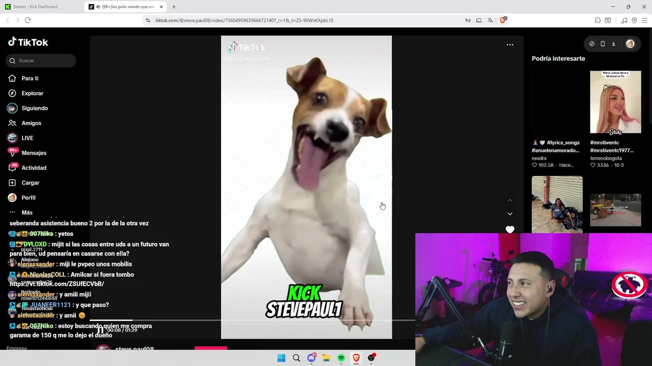This screenshot has width=652, height=366.
Task: Open Discord from the taskbar
Action: click(311, 358)
